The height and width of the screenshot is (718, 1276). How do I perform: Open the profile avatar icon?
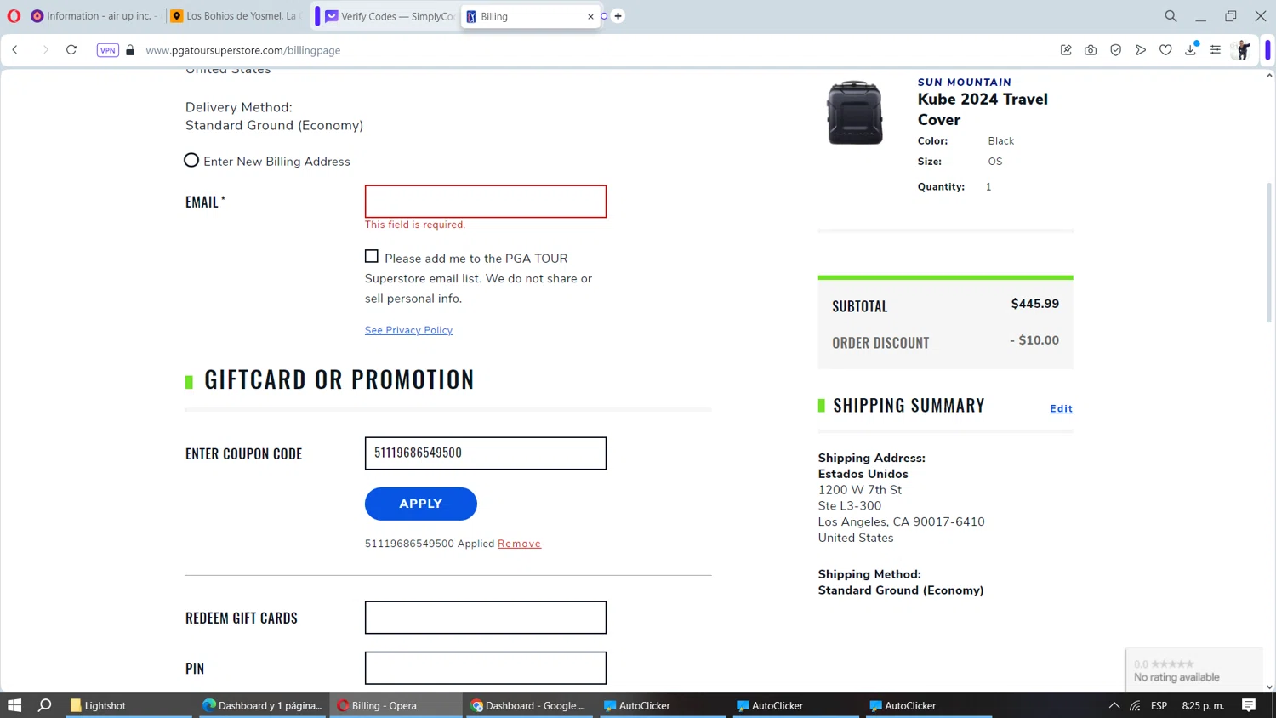click(1242, 50)
